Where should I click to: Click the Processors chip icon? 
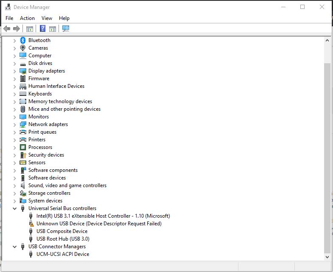[23, 147]
